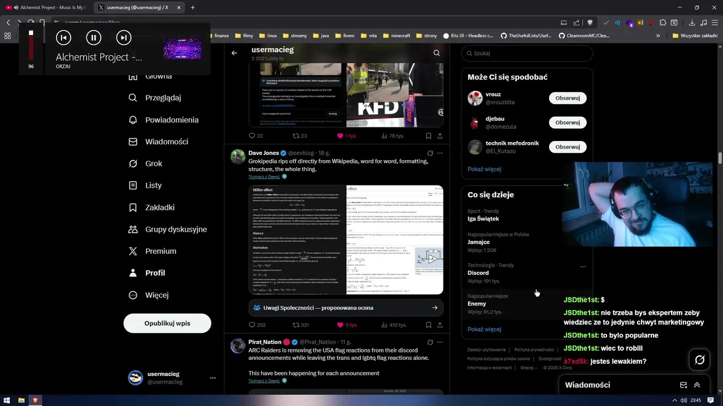Open search icon in the profile header
This screenshot has height=406, width=723.
[437, 53]
